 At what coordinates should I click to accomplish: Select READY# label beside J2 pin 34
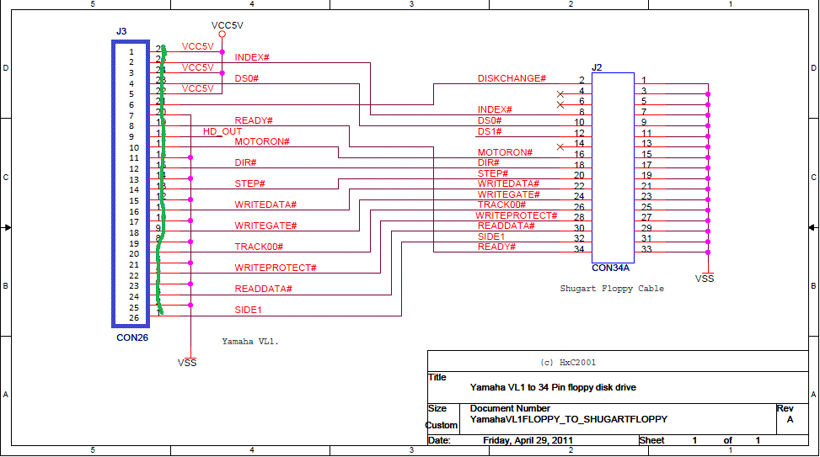coord(496,247)
